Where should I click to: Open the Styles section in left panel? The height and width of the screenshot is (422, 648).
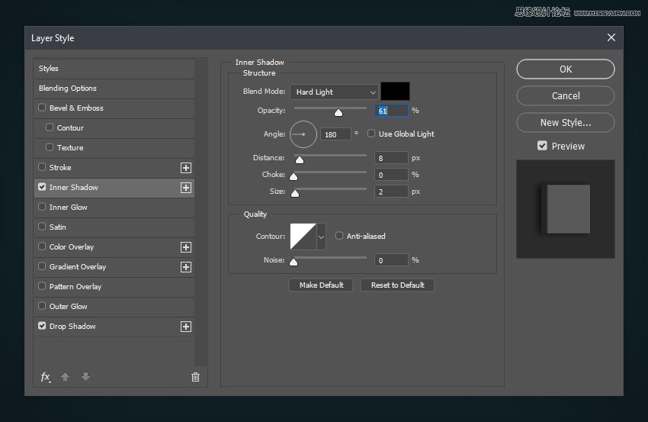click(49, 69)
